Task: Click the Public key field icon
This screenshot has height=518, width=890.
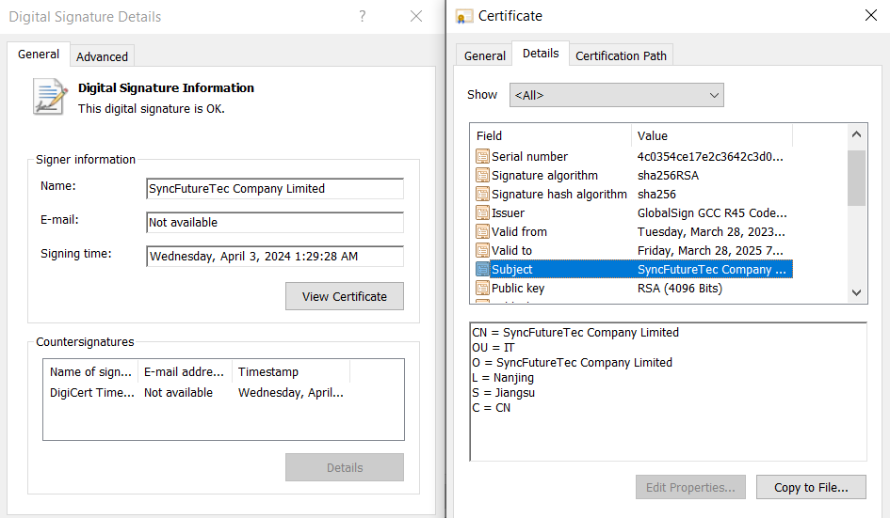Action: tap(482, 288)
